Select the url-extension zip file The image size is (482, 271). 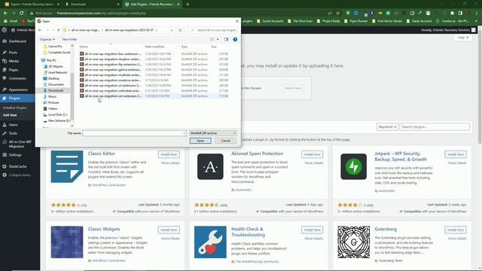154,96
